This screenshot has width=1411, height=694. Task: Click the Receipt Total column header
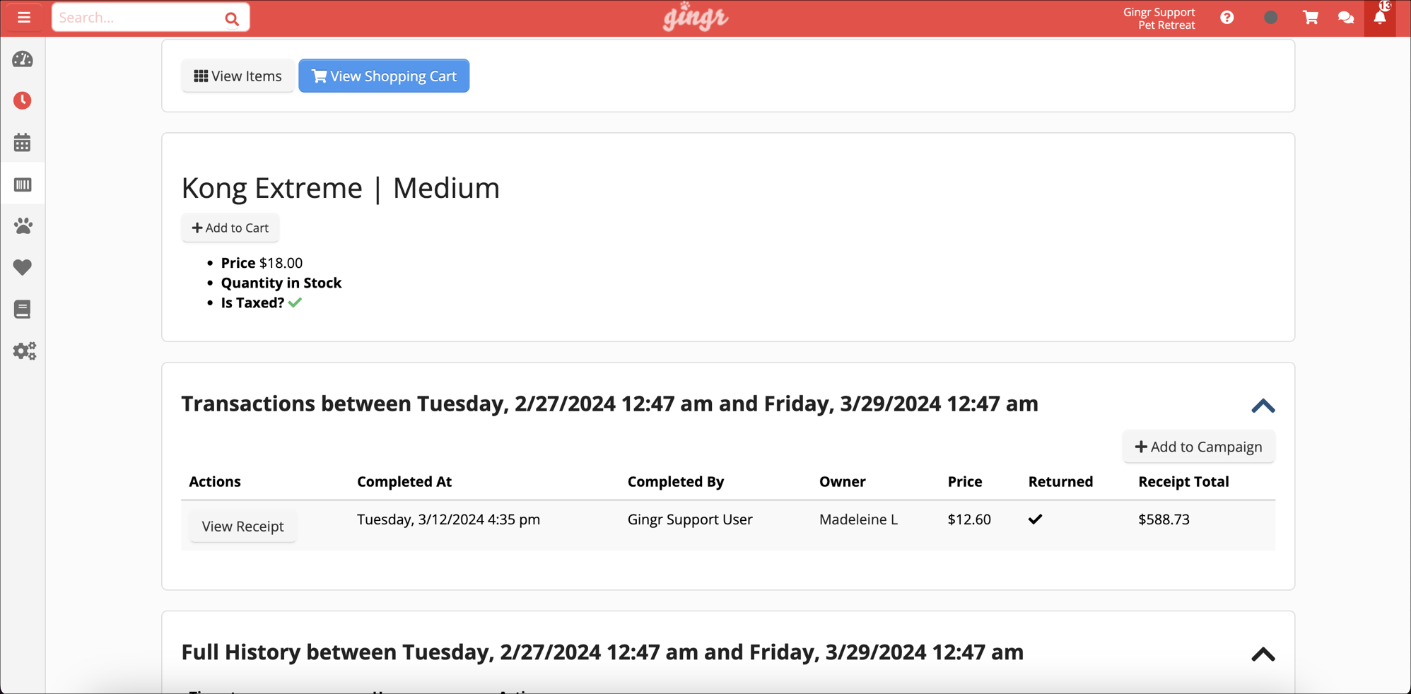click(1183, 481)
